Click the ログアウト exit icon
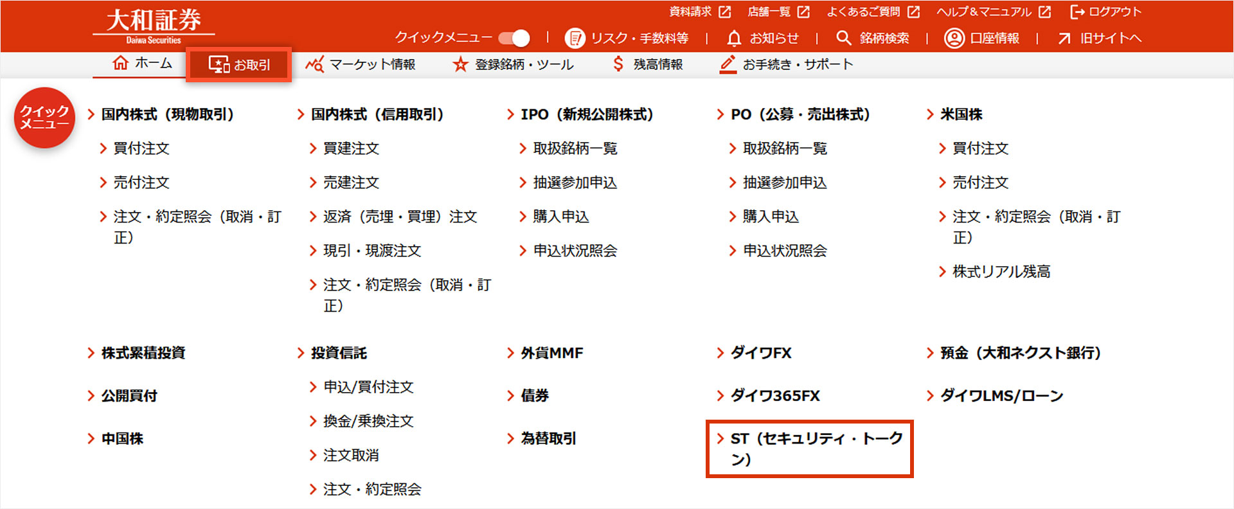The height and width of the screenshot is (509, 1234). click(x=1077, y=12)
